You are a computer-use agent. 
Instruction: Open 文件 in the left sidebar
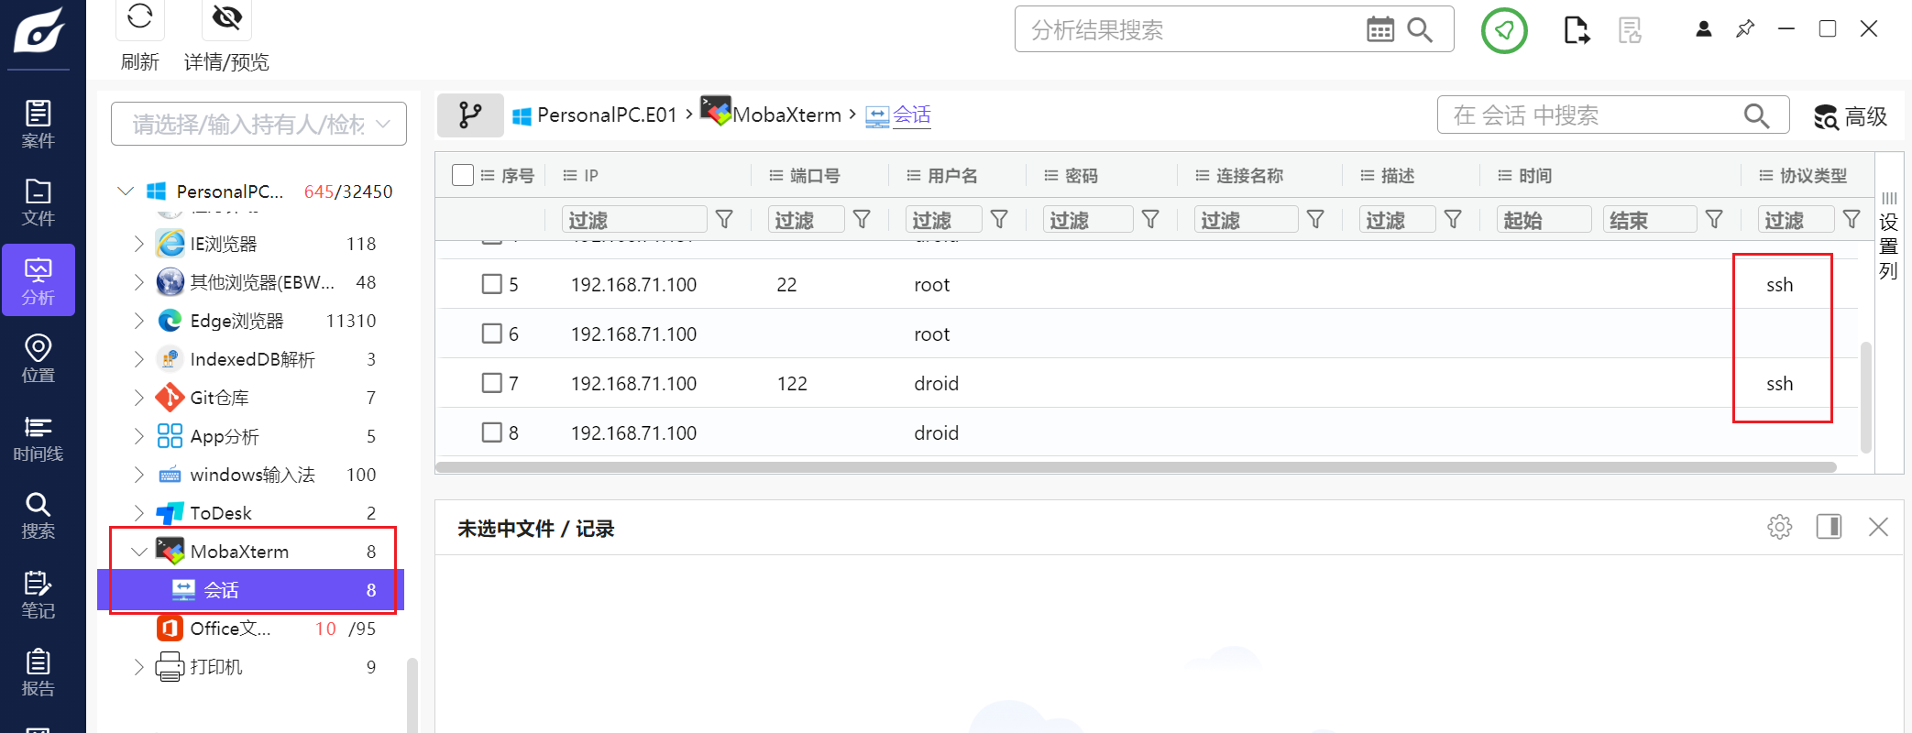point(38,202)
